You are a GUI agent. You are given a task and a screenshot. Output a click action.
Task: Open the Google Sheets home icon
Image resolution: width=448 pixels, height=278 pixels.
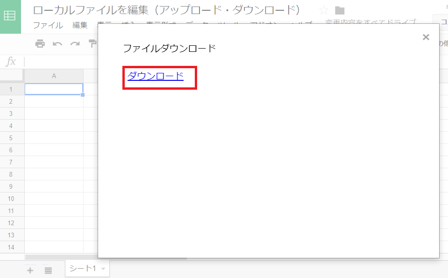point(10,16)
